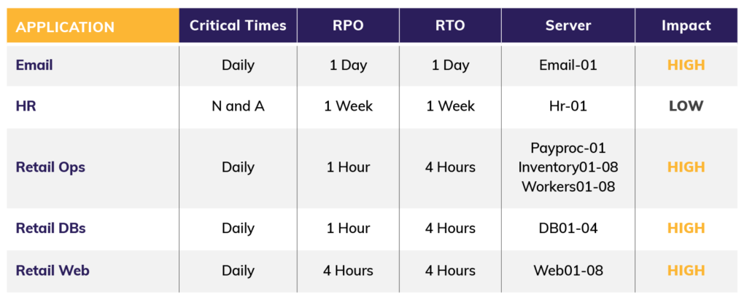Click the Retail Web row label
The image size is (747, 302).
(53, 271)
